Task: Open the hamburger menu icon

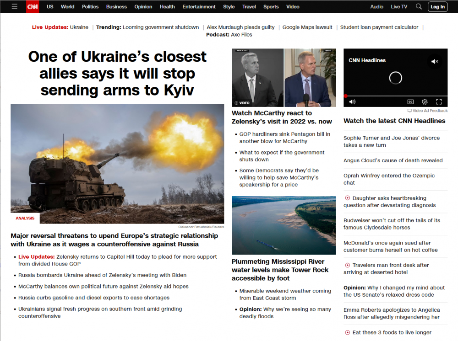Action: point(15,6)
